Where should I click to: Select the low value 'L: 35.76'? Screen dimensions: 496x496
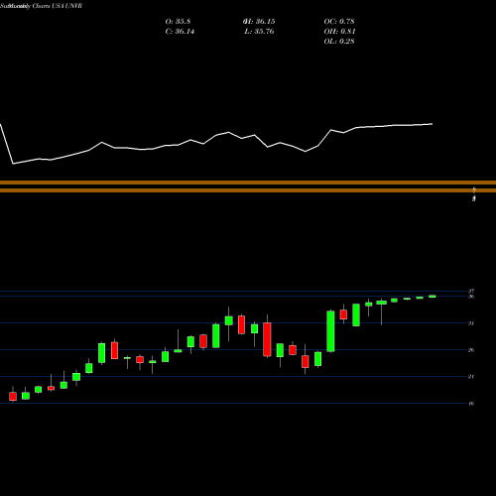click(x=259, y=32)
